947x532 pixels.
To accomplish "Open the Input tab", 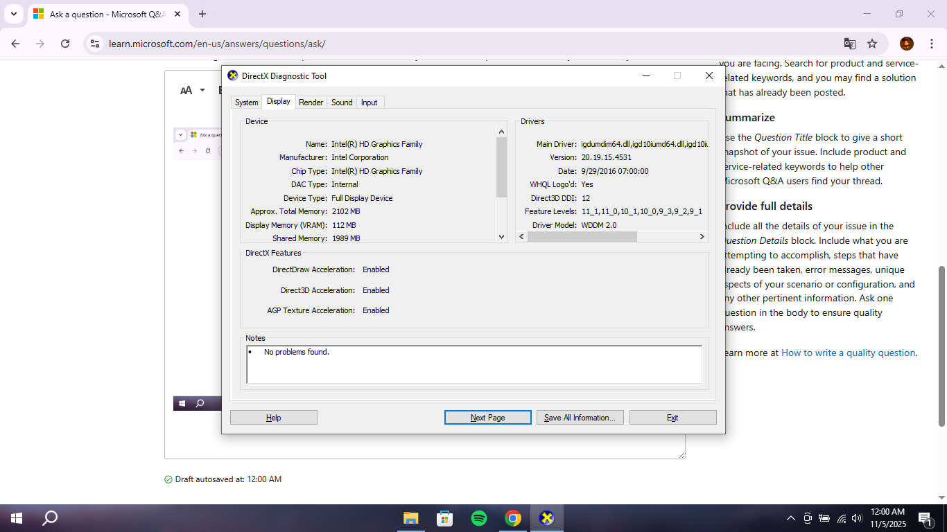I will [x=370, y=103].
